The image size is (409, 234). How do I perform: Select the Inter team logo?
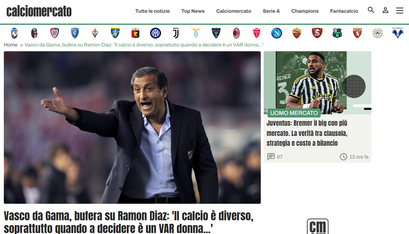156,33
